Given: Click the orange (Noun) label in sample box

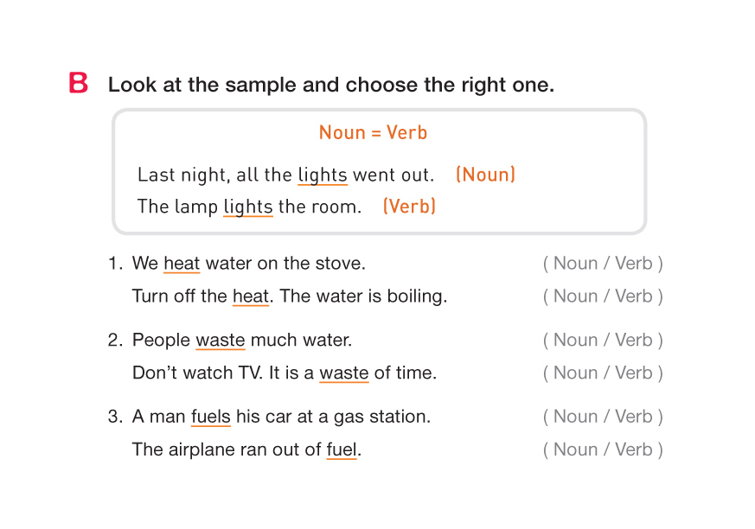Looking at the screenshot, I should click(x=485, y=175).
